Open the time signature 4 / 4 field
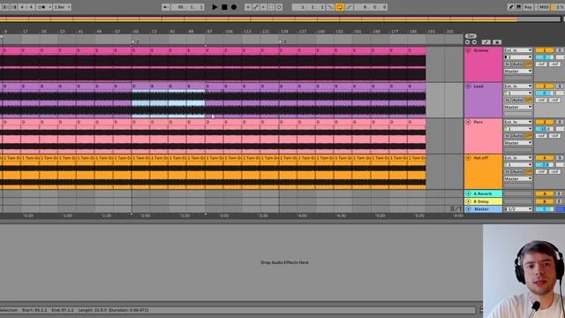The width and height of the screenshot is (565, 318). (x=26, y=7)
